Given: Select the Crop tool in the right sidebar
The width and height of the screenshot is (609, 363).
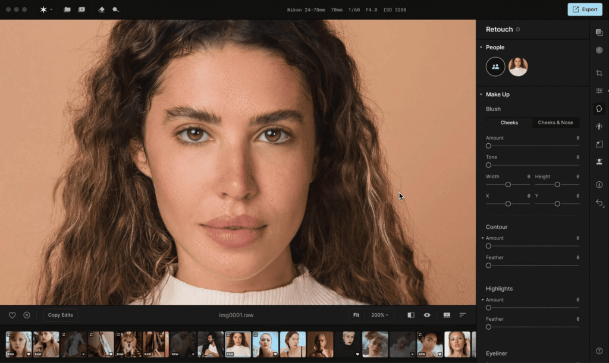Looking at the screenshot, I should [599, 72].
